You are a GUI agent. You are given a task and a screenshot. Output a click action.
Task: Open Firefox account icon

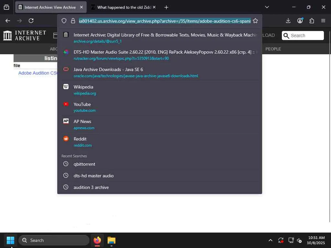coord(300,21)
